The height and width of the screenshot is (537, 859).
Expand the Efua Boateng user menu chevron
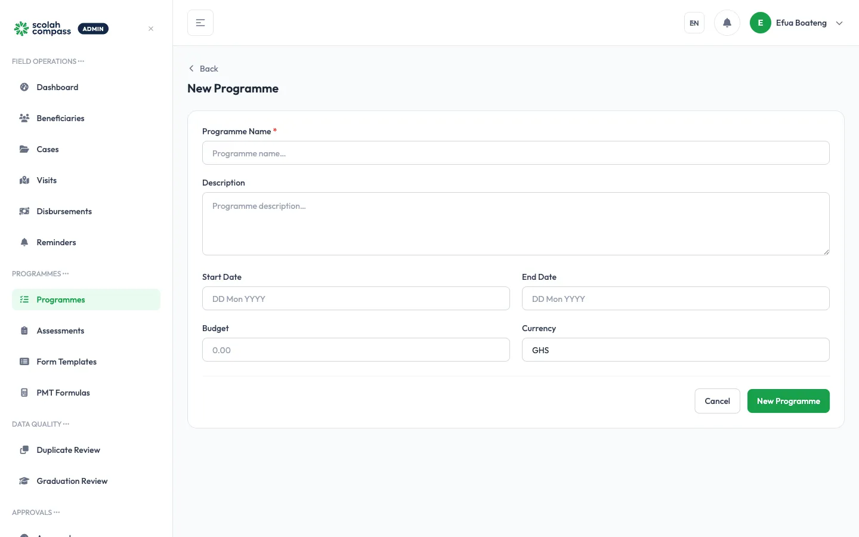click(x=839, y=23)
